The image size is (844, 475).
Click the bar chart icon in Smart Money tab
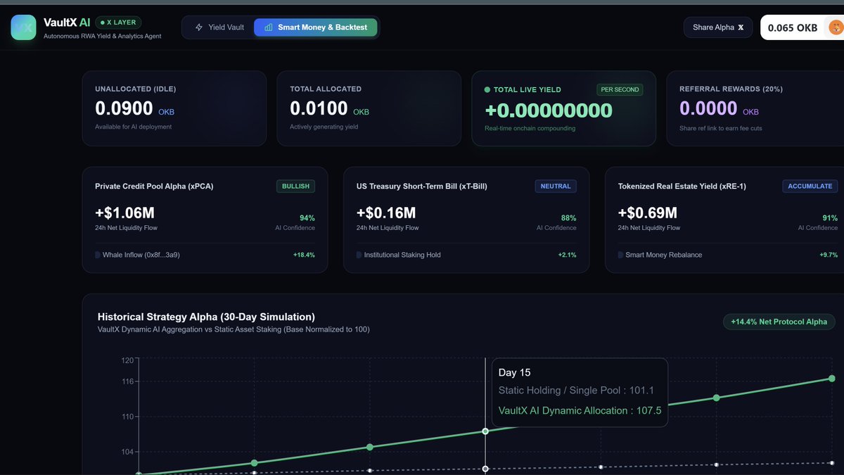tap(268, 27)
